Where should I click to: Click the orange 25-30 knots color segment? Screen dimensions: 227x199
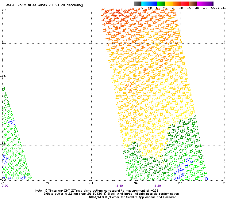click(177, 4)
